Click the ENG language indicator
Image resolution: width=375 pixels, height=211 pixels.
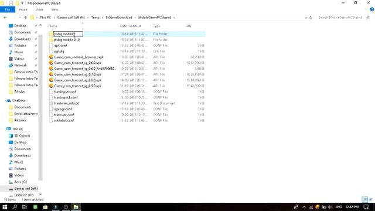coord(339,207)
